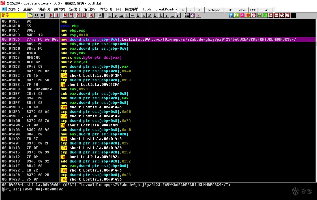
Task: Click the green window-layout plugin icon
Action: [265, 15]
